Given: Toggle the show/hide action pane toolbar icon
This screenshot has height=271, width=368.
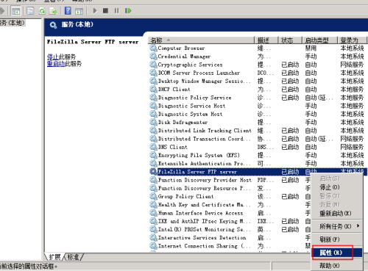Looking at the screenshot, I should point(79,11).
